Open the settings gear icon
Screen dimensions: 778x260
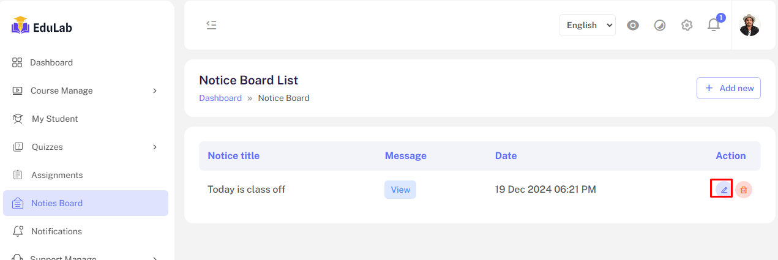pos(687,25)
